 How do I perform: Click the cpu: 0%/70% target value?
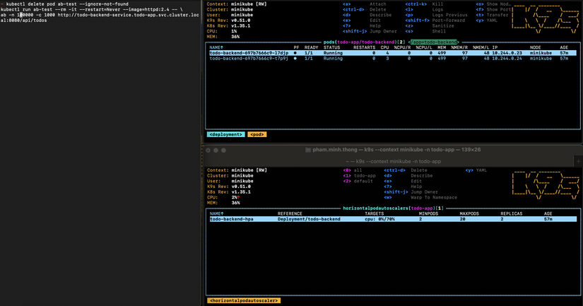379,219
